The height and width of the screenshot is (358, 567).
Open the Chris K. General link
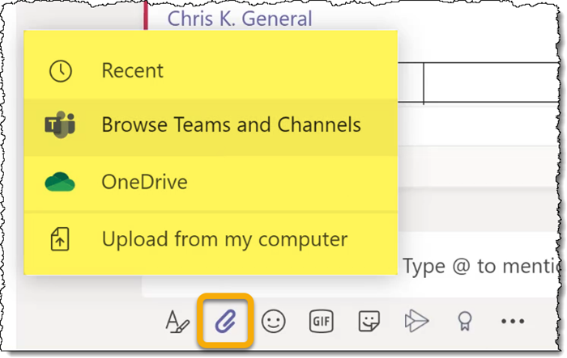[239, 18]
